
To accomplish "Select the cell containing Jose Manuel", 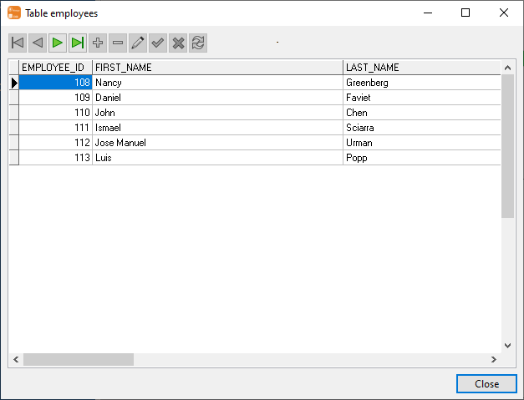I will tap(217, 143).
